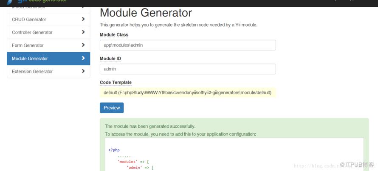378x171 pixels.
Task: Click the chevron next to Extension Generator
Action: (x=83, y=71)
